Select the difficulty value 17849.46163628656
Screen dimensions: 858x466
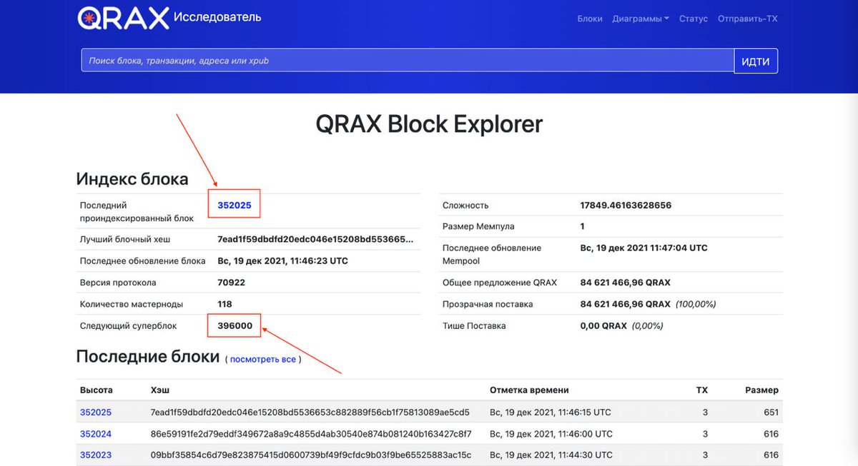(x=626, y=206)
